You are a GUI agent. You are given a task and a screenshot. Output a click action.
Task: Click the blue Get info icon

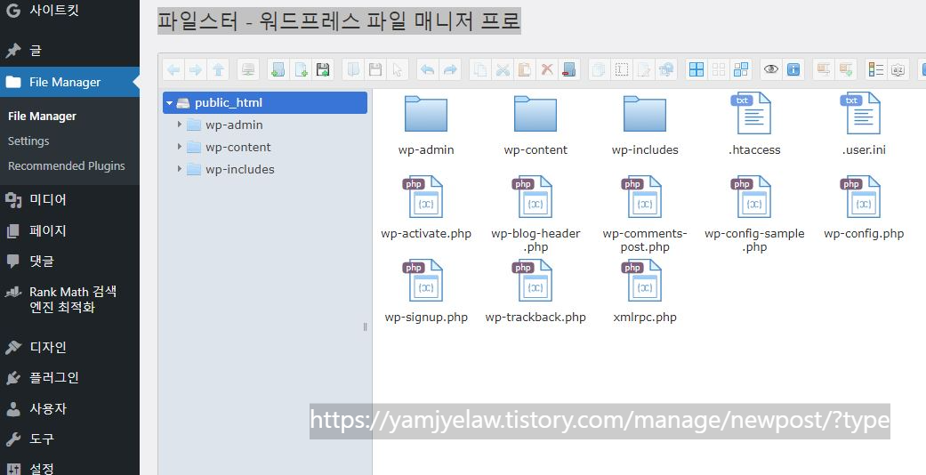coord(793,69)
